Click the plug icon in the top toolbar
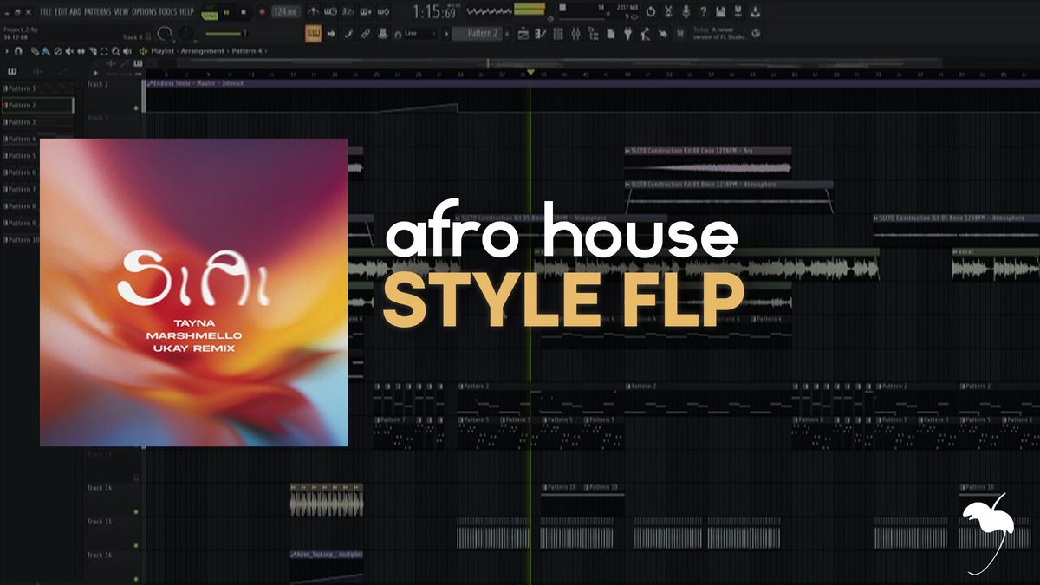Image resolution: width=1040 pixels, height=585 pixels. coord(627,33)
